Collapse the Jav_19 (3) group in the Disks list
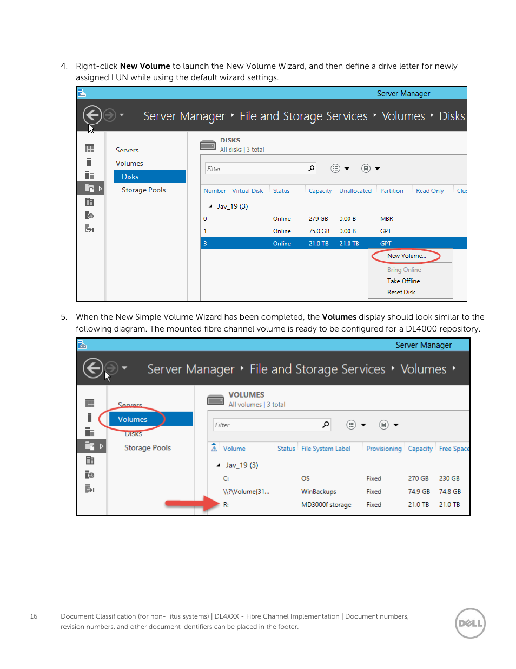The image size is (516, 669). click(210, 206)
